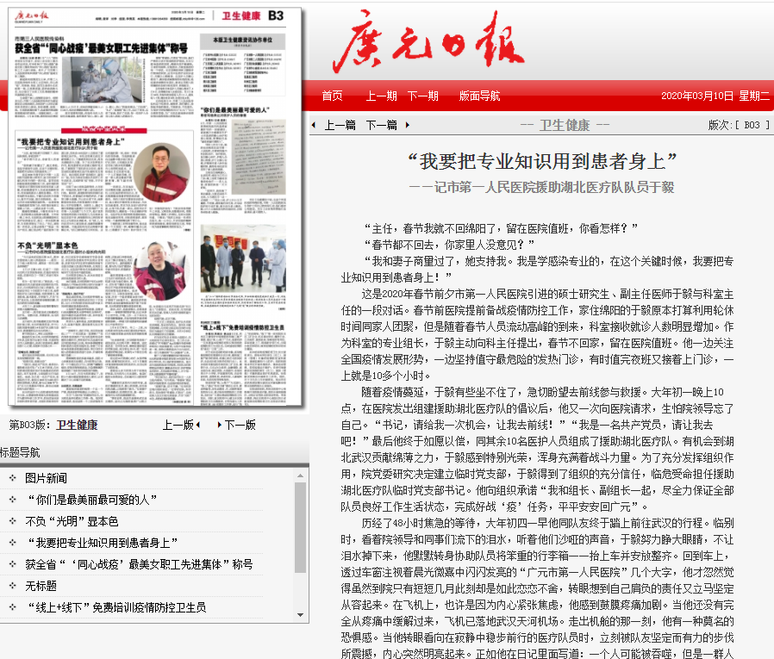Open "你们是最美丽最可爱的人" in the headline list
Screen dimensions: 774x659
pyautogui.click(x=92, y=500)
